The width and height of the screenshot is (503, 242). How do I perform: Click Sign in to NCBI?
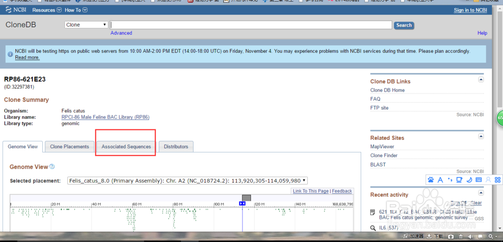470,10
